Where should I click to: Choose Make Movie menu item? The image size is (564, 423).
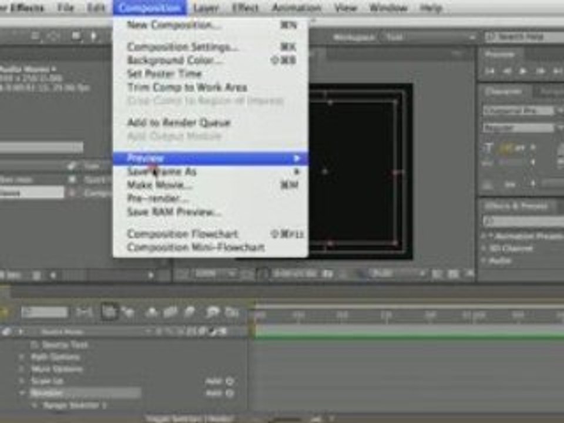click(x=210, y=185)
